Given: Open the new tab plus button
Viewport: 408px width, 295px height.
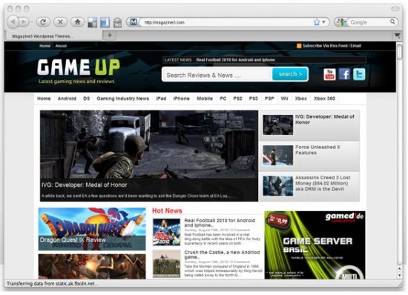Looking at the screenshot, I should [110, 36].
